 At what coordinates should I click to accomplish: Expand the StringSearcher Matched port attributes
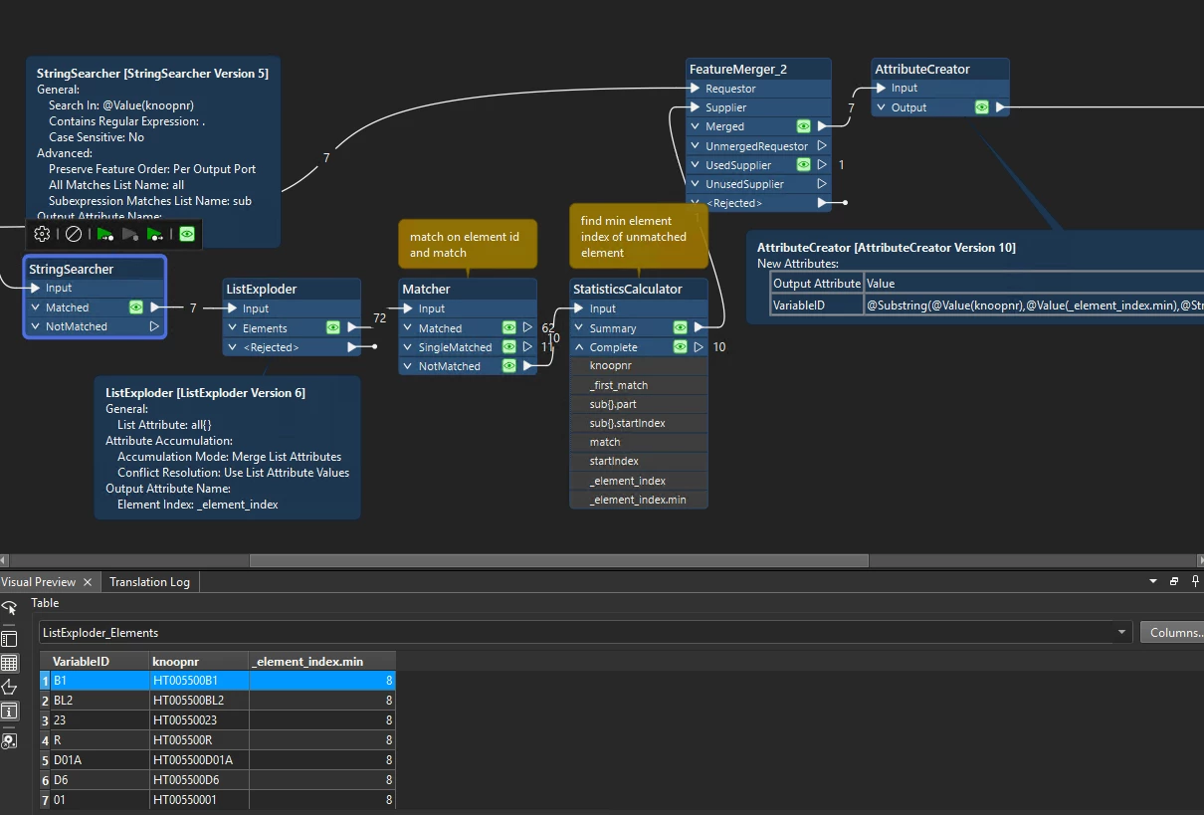pos(35,307)
